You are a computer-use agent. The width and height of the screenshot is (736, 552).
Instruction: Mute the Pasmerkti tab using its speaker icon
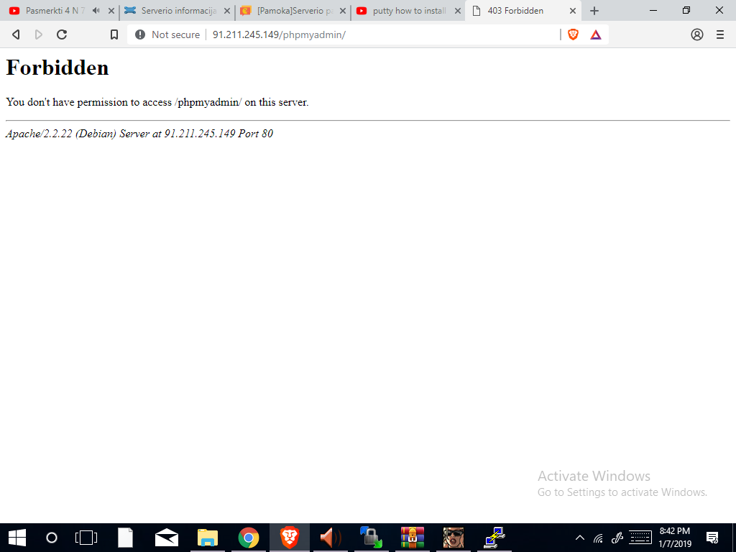96,11
